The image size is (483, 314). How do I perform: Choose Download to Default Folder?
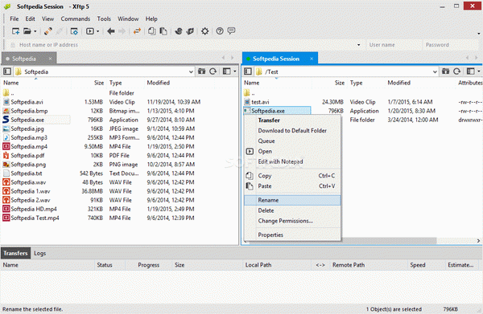tap(292, 131)
